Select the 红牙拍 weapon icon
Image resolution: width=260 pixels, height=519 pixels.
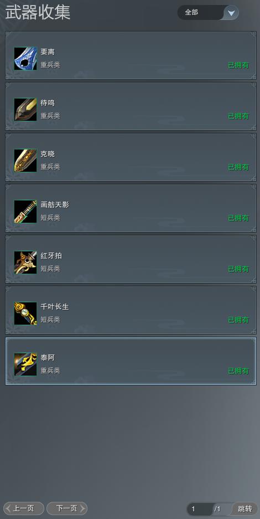[x=25, y=262]
